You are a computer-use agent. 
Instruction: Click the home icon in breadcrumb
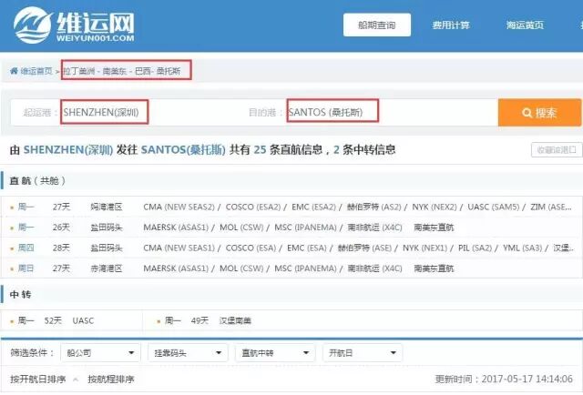pyautogui.click(x=15, y=71)
